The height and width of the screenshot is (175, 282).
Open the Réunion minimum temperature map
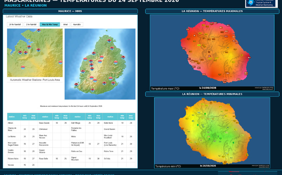[x=212, y=133]
